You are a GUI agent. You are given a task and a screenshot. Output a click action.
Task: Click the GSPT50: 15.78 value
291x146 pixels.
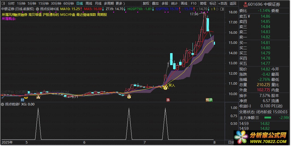click(167, 9)
